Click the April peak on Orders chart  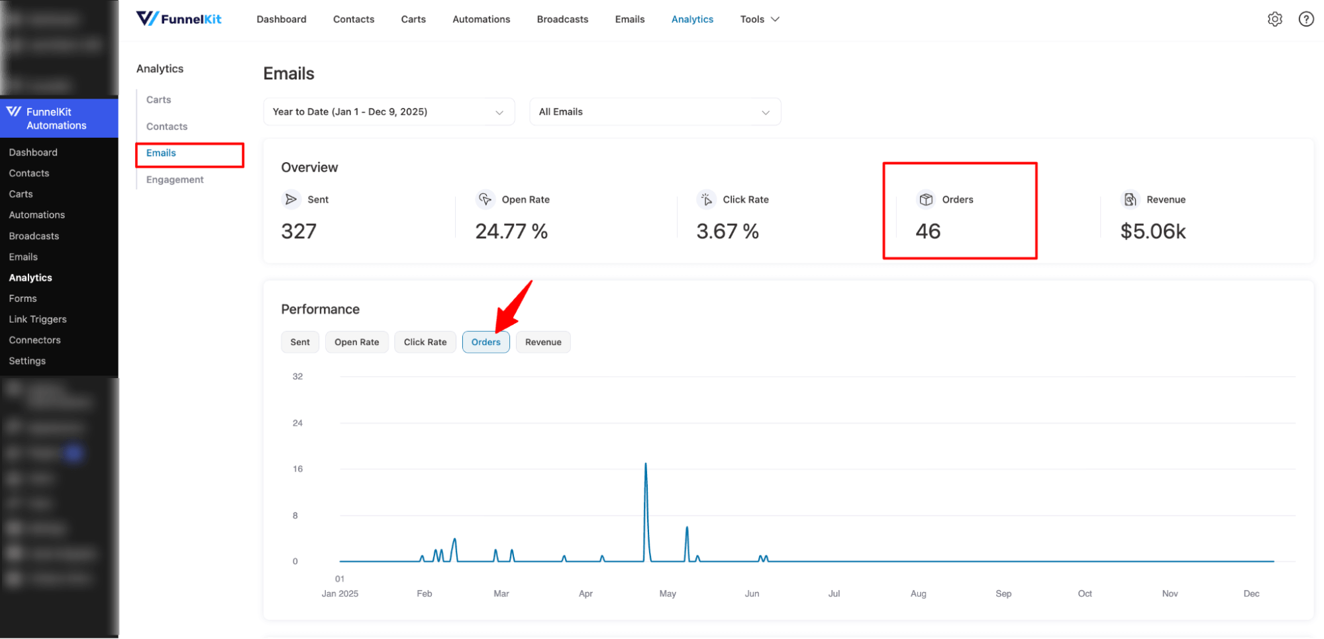[x=646, y=465]
